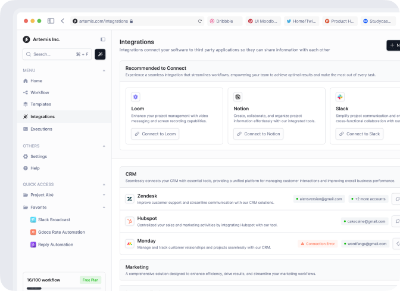This screenshot has height=291, width=400.
Task: Click the sync icon in Zendesk row
Action: (396, 199)
